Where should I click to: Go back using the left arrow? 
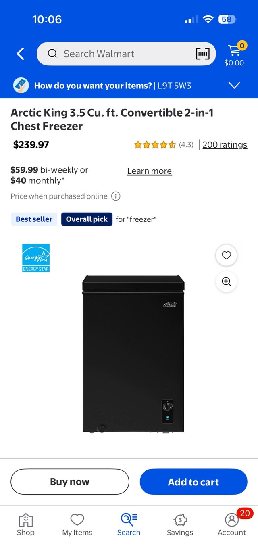coord(20,54)
